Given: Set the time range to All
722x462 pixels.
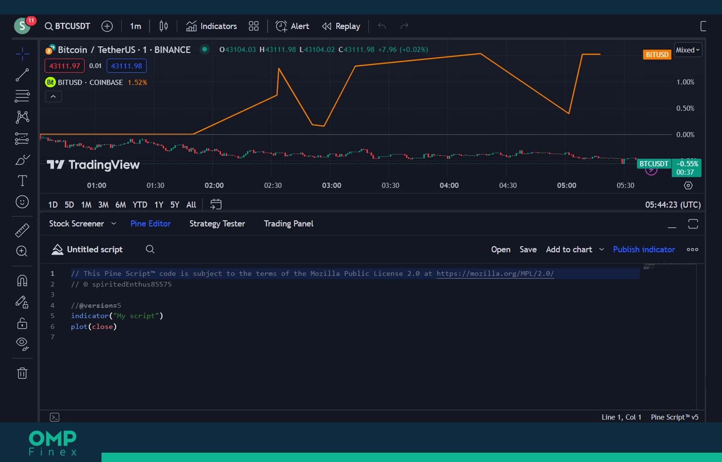Looking at the screenshot, I should (191, 205).
